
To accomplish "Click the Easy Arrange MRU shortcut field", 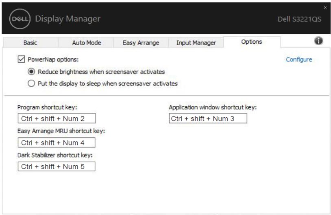I will (57, 143).
